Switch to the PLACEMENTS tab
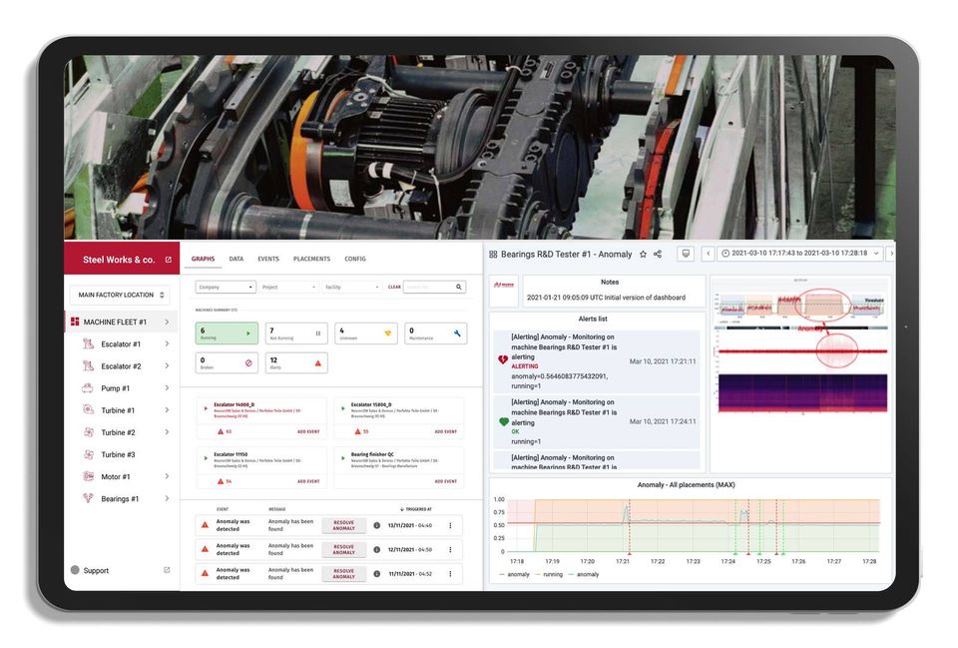Viewport: 958px width, 648px height. 311,260
